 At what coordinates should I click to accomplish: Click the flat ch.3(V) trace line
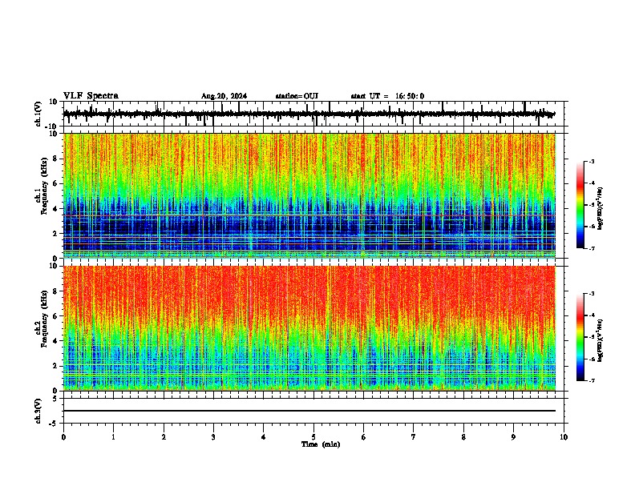coord(309,411)
